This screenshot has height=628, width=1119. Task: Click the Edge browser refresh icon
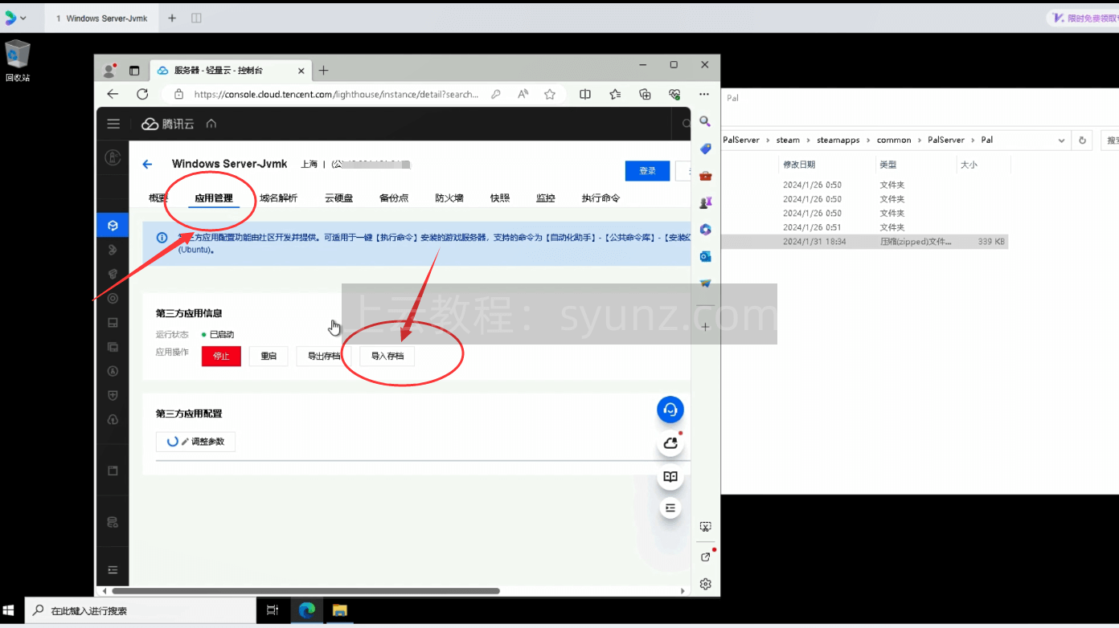click(142, 94)
